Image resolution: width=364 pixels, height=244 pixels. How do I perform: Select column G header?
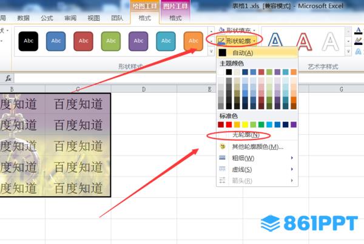click(341, 89)
